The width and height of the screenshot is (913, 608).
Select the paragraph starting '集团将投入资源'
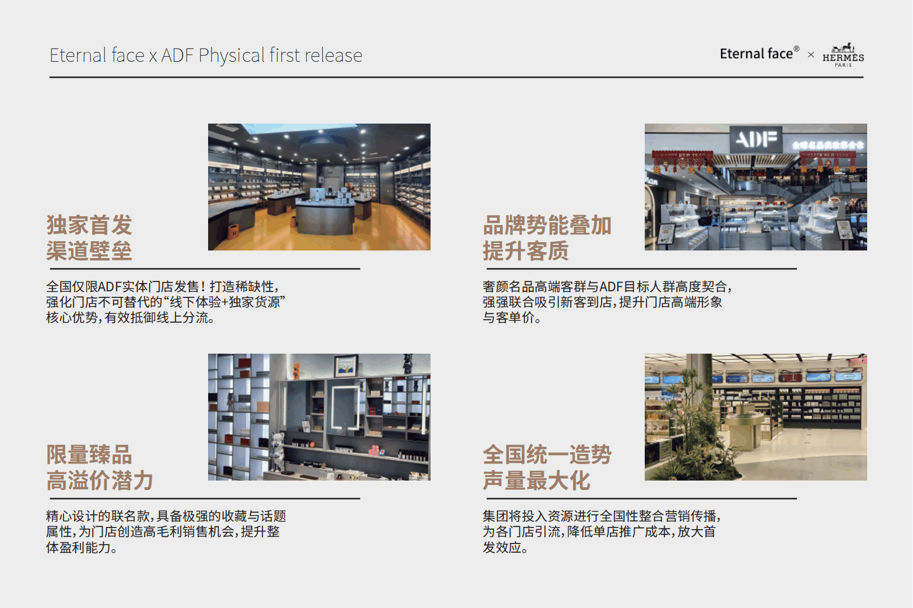click(602, 531)
